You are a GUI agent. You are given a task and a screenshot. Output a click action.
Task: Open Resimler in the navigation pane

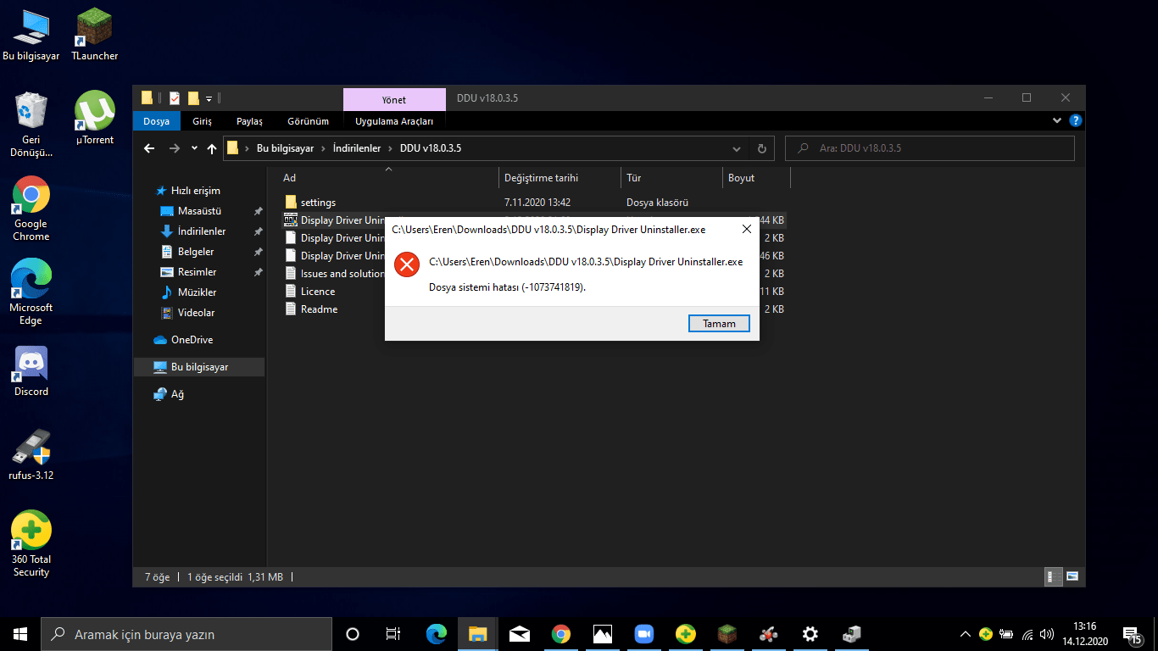[x=197, y=272]
